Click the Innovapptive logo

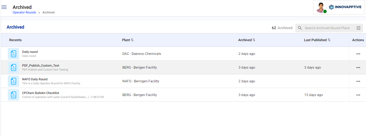(x=345, y=7)
